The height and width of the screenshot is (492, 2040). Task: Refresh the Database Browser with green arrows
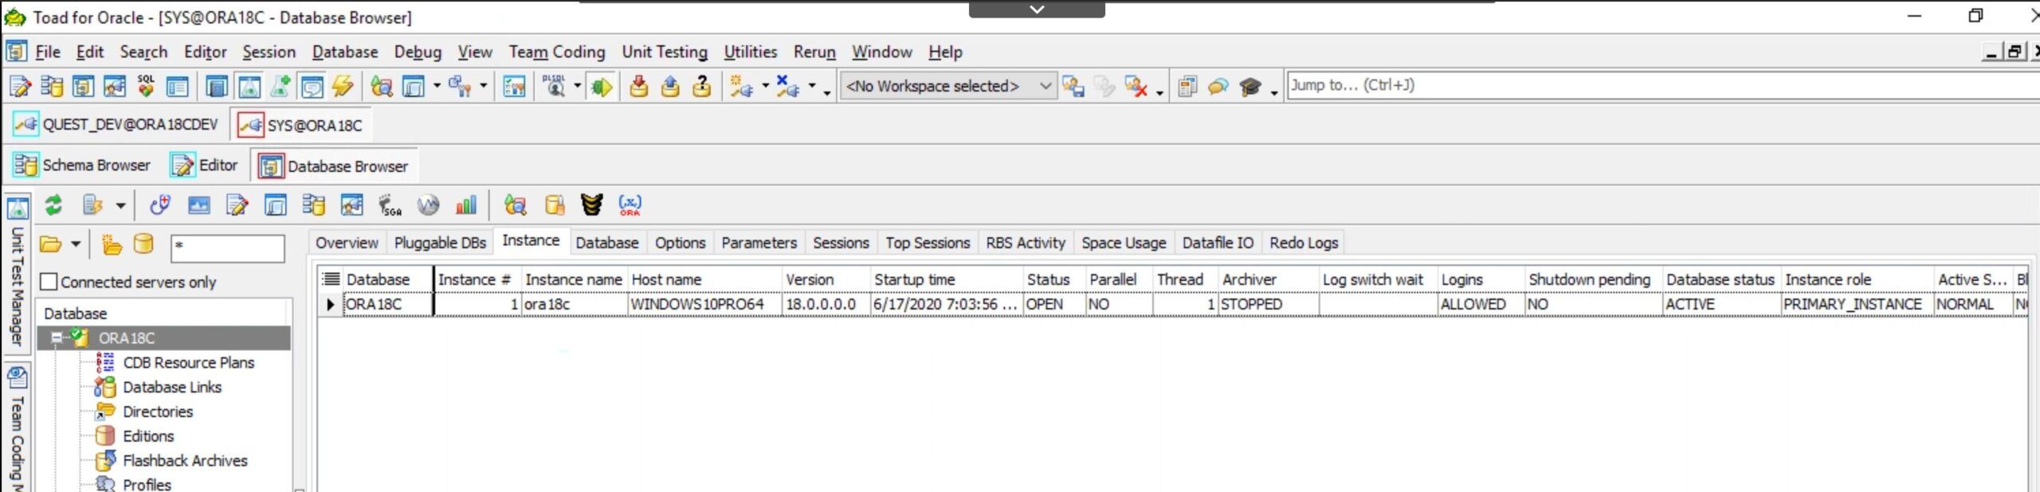coord(53,205)
